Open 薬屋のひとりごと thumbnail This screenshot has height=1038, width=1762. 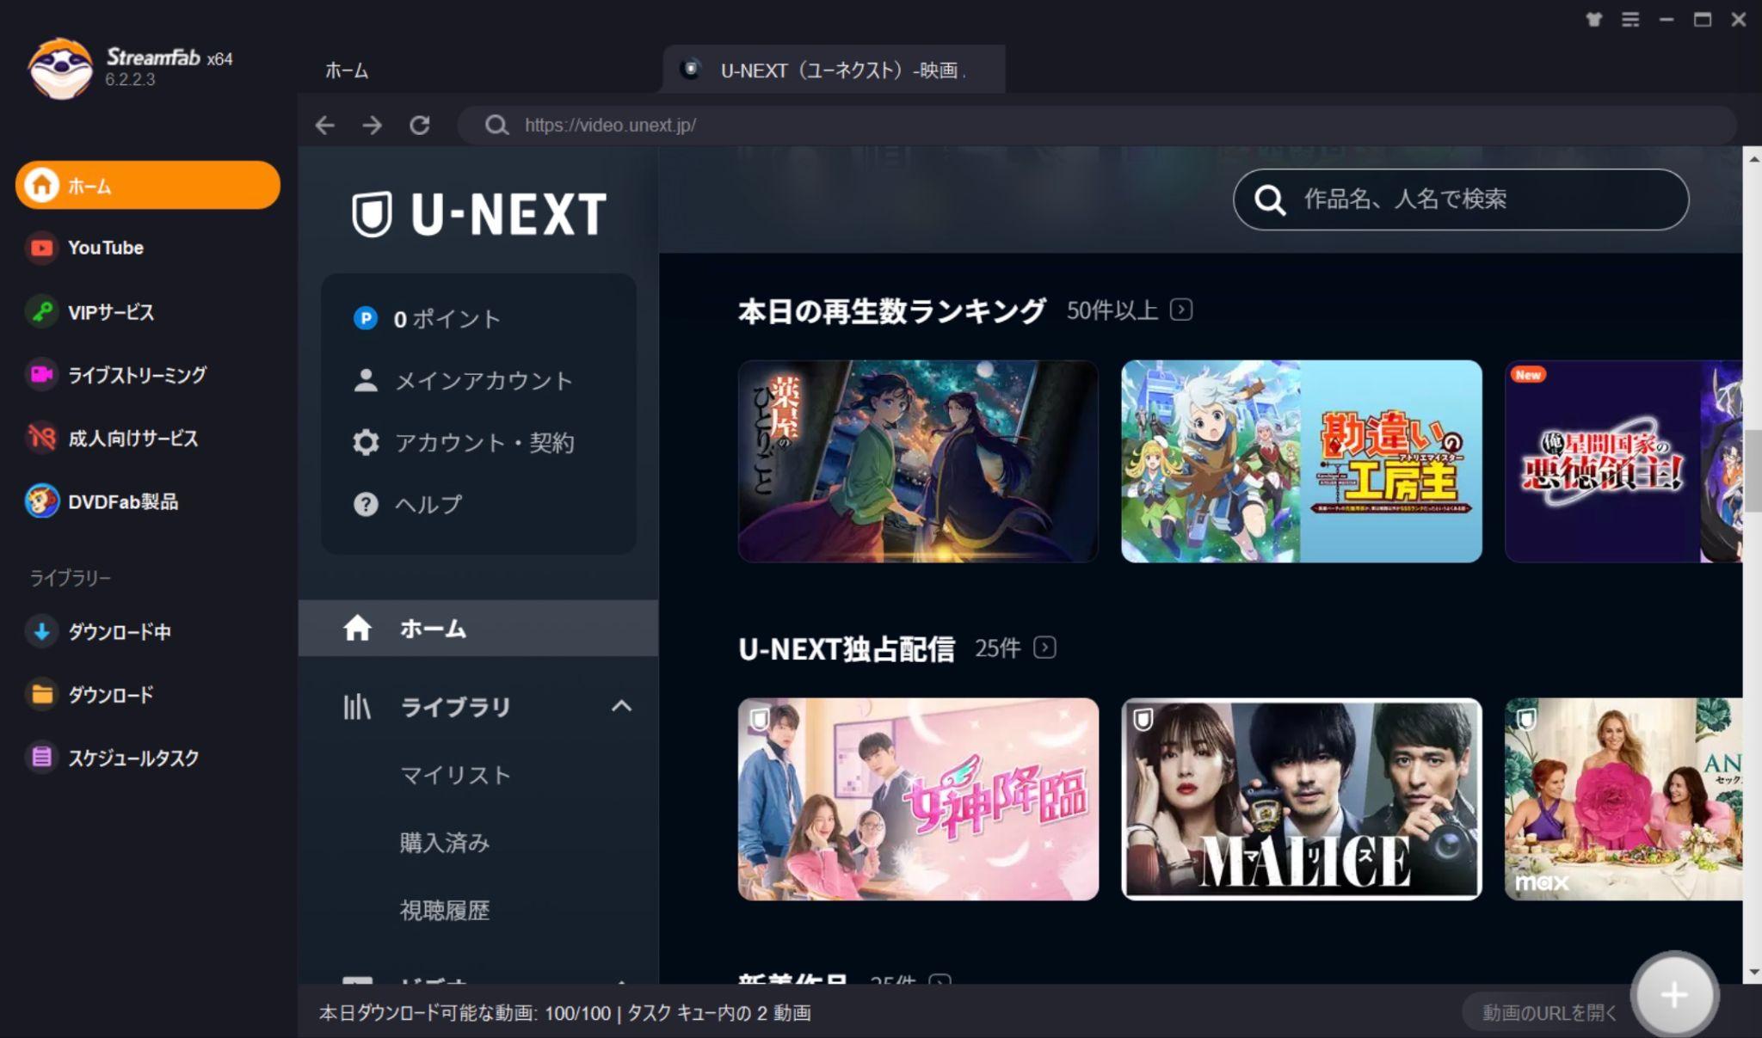click(x=918, y=461)
